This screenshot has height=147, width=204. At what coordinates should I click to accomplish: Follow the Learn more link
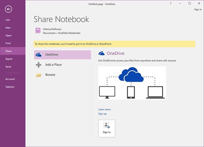[104, 109]
